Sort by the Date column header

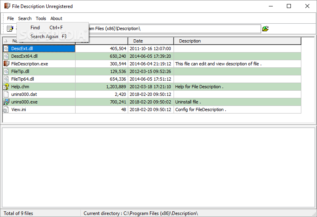pyautogui.click(x=151, y=41)
